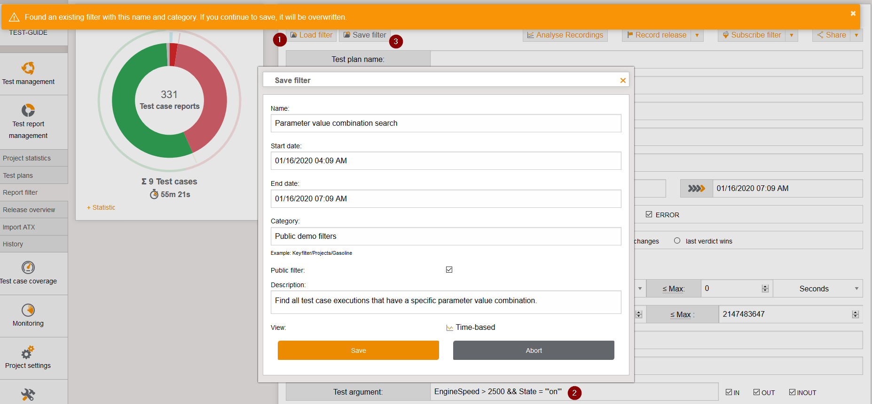The width and height of the screenshot is (872, 404).
Task: Go to Project statistics menu item
Action: click(27, 158)
